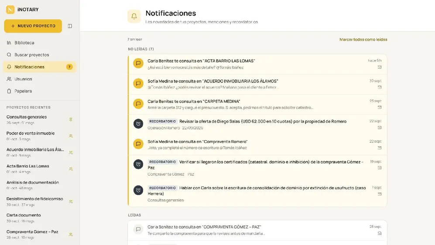
Task: Open recent project Acuerdo Inmobiliaria Los Ála...
Action: pos(36,152)
